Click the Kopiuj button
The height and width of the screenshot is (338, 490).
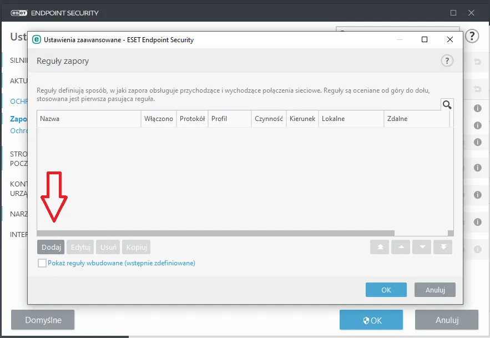[137, 248]
